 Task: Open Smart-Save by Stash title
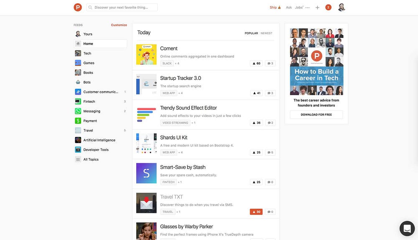pyautogui.click(x=183, y=167)
